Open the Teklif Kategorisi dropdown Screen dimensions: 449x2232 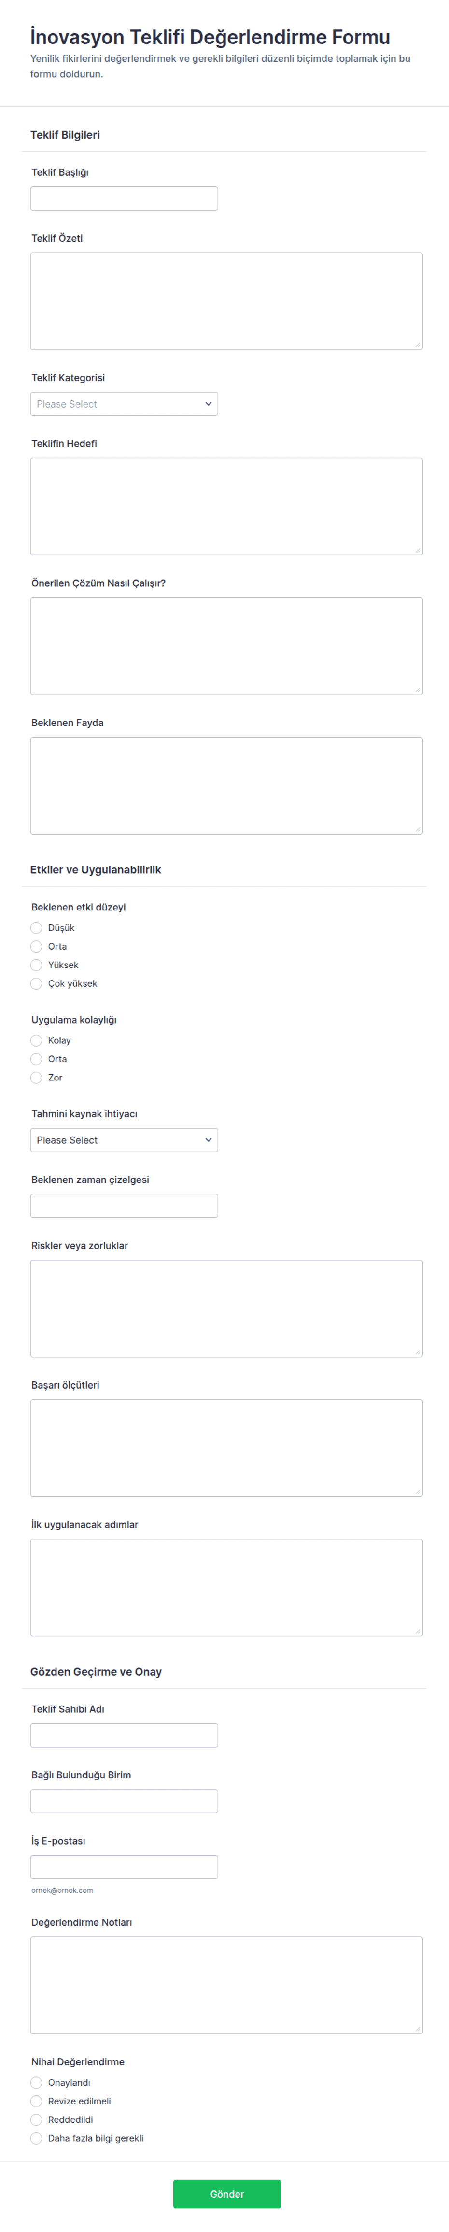coord(124,404)
